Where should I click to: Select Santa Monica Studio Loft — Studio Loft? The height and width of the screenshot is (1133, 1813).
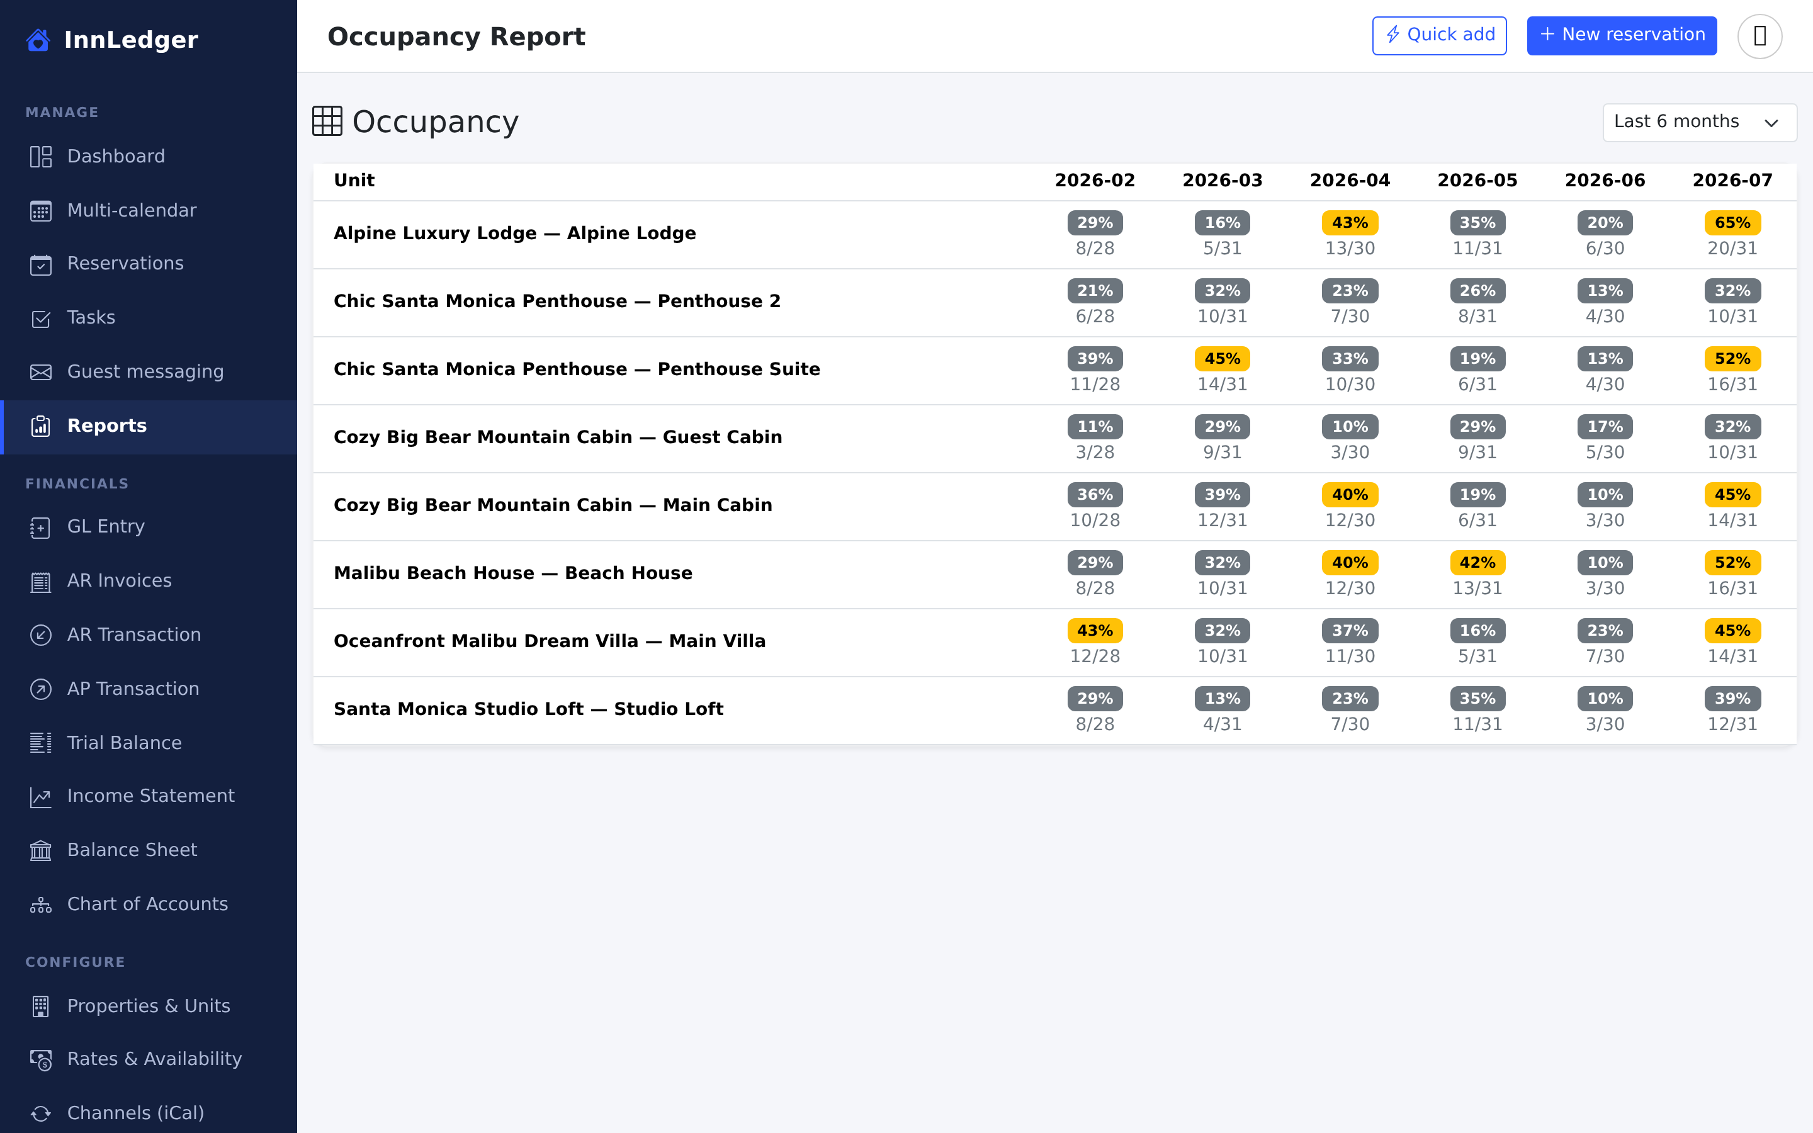[1054, 711]
